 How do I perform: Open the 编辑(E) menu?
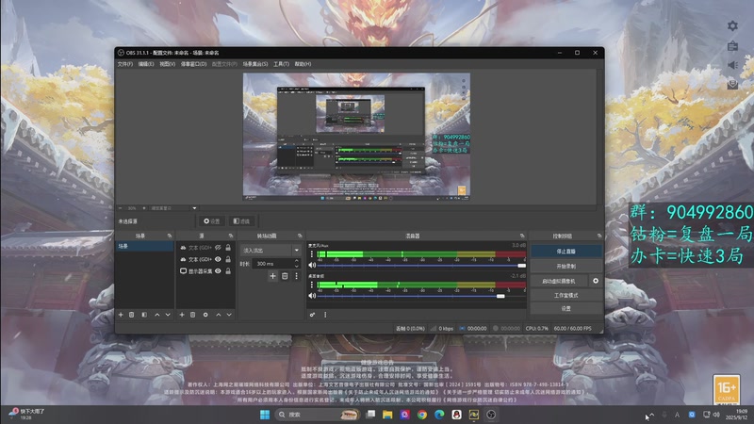point(146,64)
